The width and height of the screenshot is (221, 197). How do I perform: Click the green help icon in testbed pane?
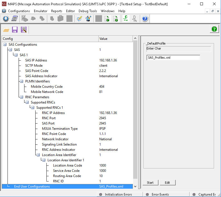click(x=214, y=29)
